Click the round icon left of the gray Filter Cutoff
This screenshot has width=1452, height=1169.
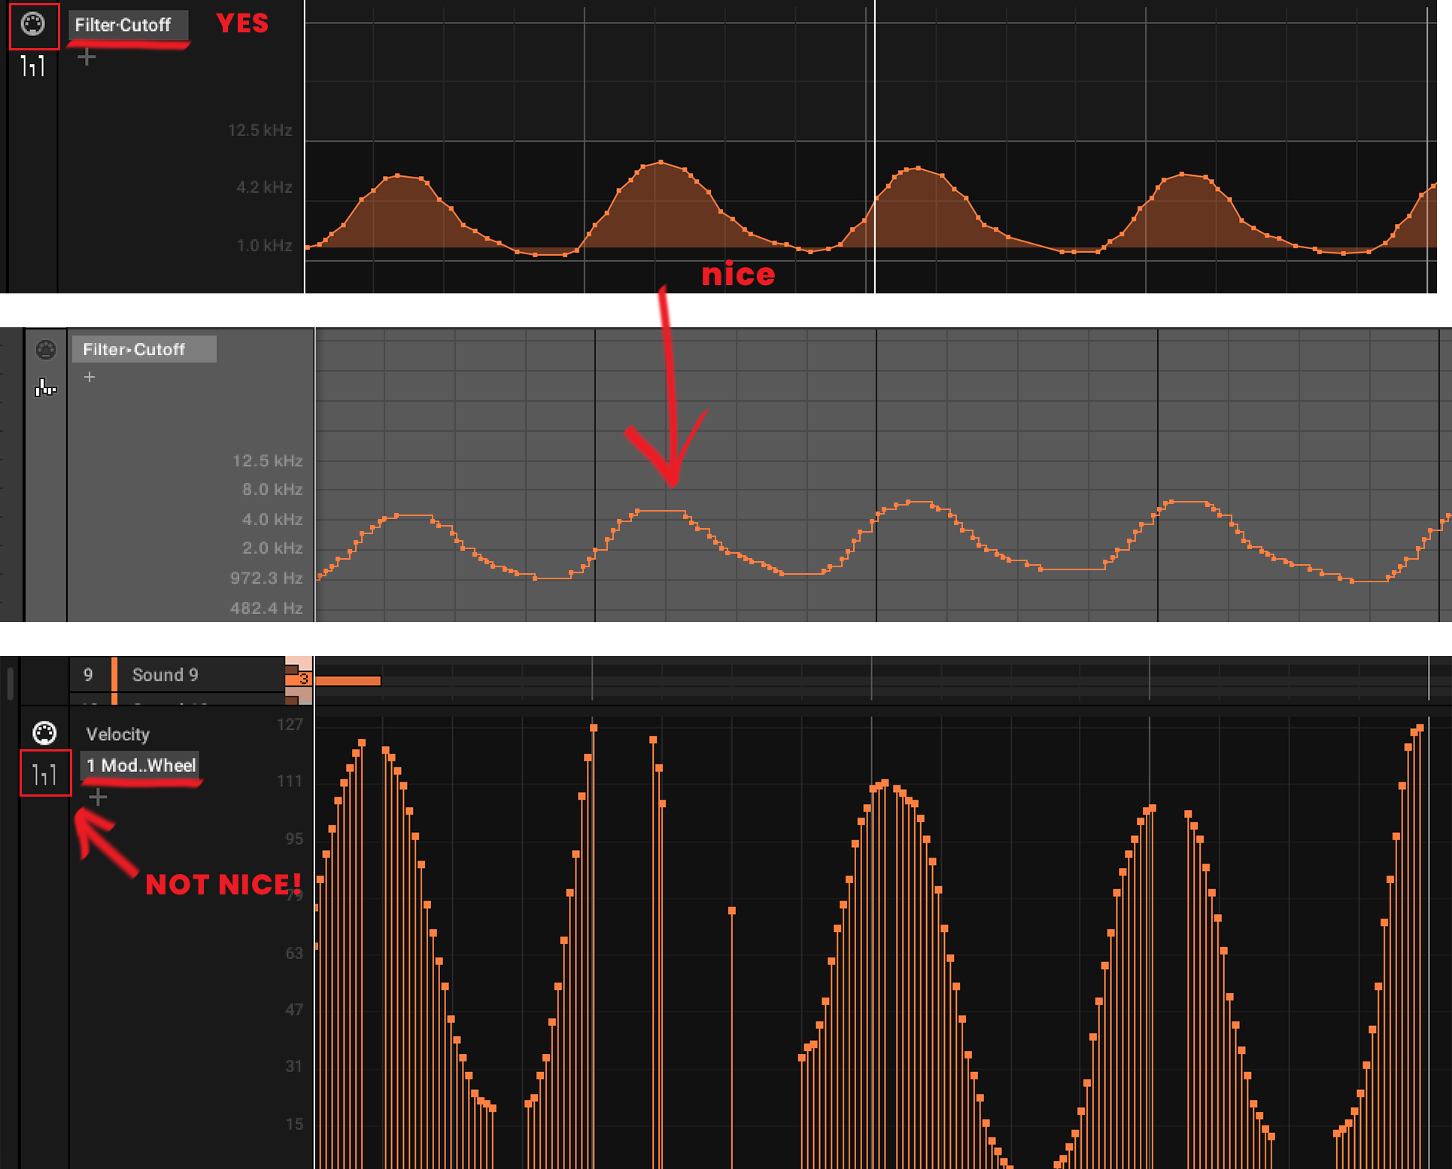46,350
